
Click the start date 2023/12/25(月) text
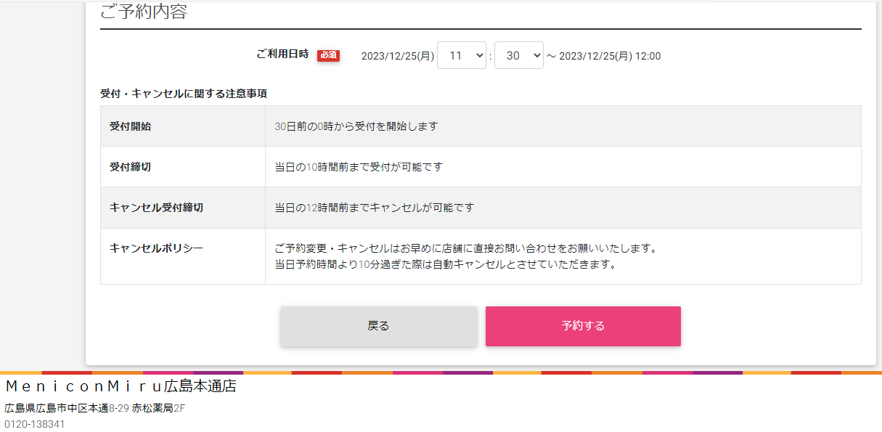[397, 56]
